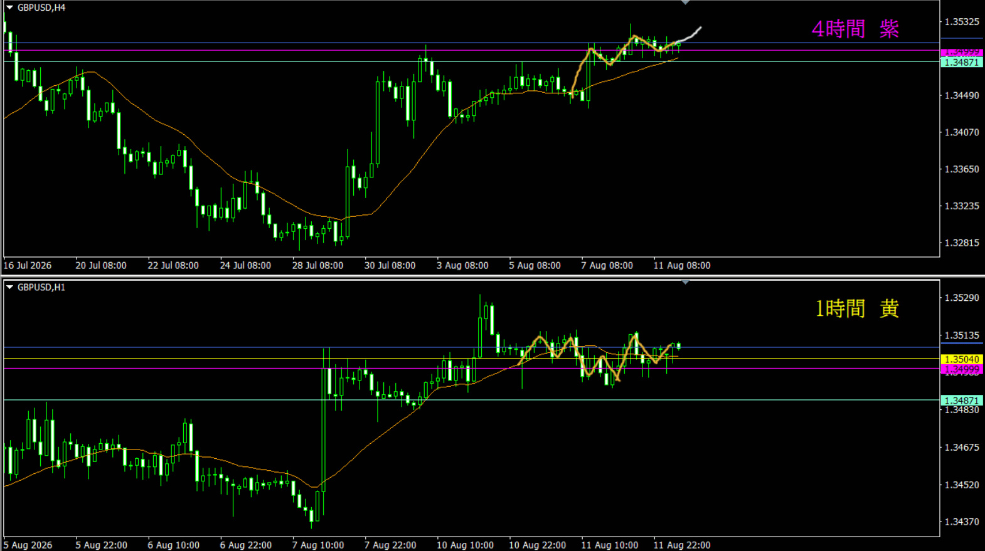Click the '24 Jul 08:00' time label
This screenshot has height=551, width=985.
(245, 265)
